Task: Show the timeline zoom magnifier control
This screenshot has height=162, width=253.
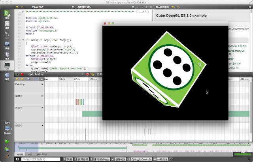Action: click(29, 79)
